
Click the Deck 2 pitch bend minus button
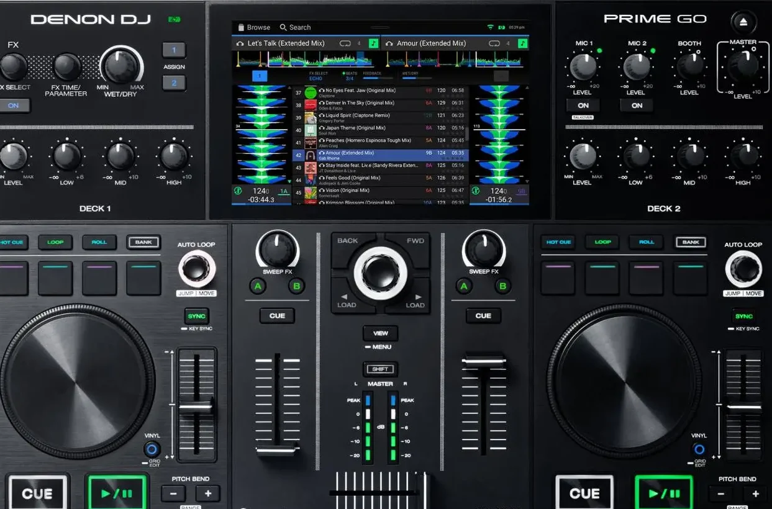coord(721,493)
